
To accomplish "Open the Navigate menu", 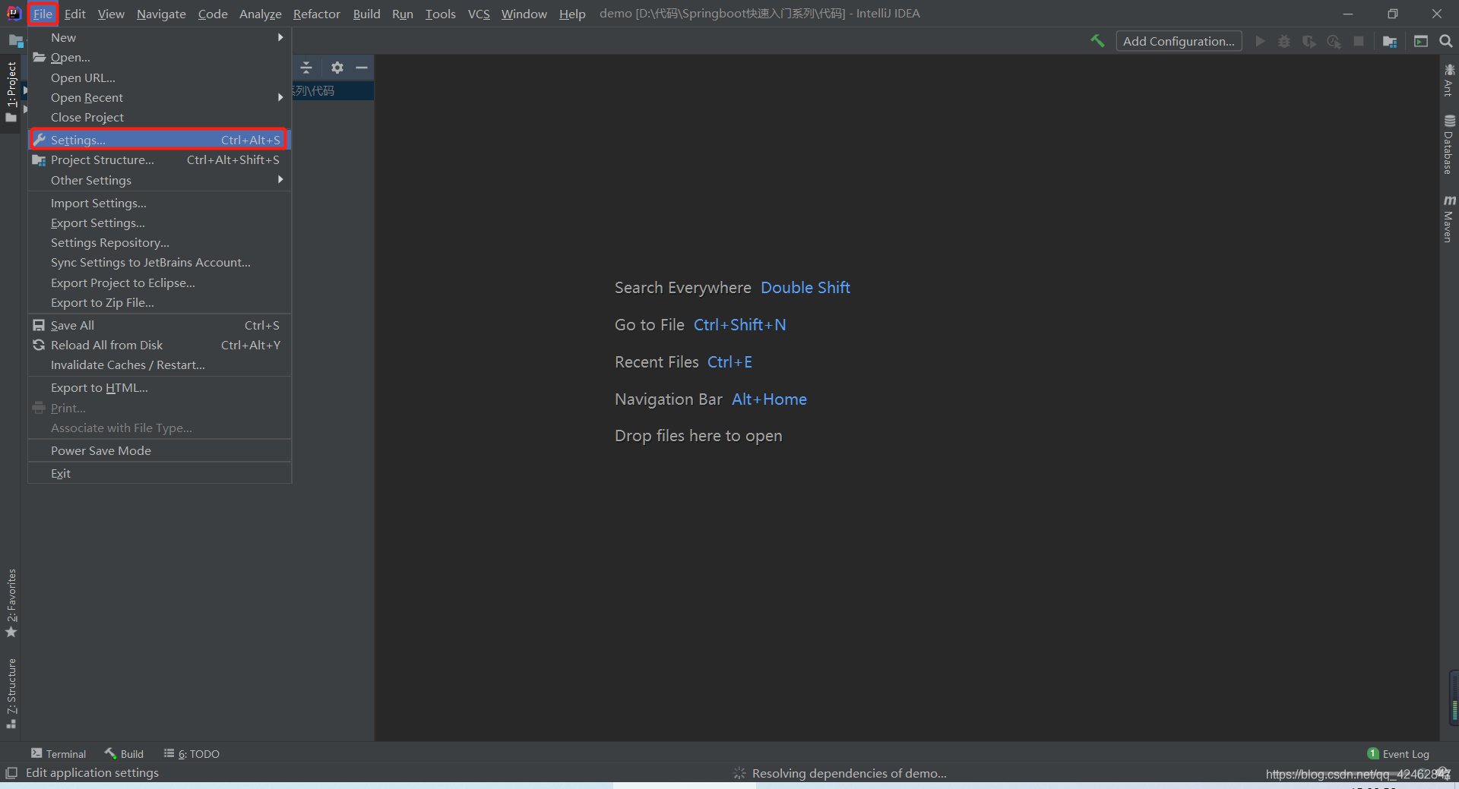I will point(161,14).
